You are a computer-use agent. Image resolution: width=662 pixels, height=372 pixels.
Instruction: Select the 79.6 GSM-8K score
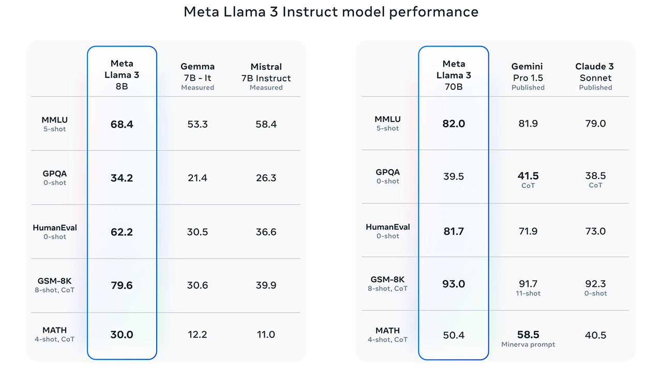tap(122, 286)
